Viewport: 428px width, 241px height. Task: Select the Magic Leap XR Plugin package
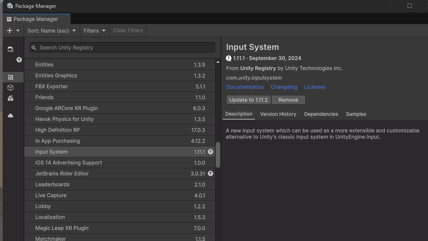point(119,228)
